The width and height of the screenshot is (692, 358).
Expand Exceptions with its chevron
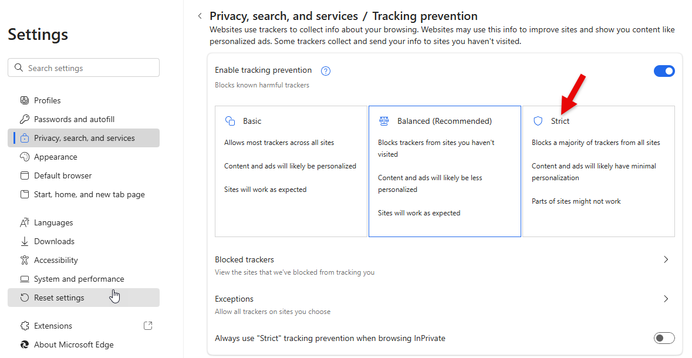pyautogui.click(x=666, y=299)
